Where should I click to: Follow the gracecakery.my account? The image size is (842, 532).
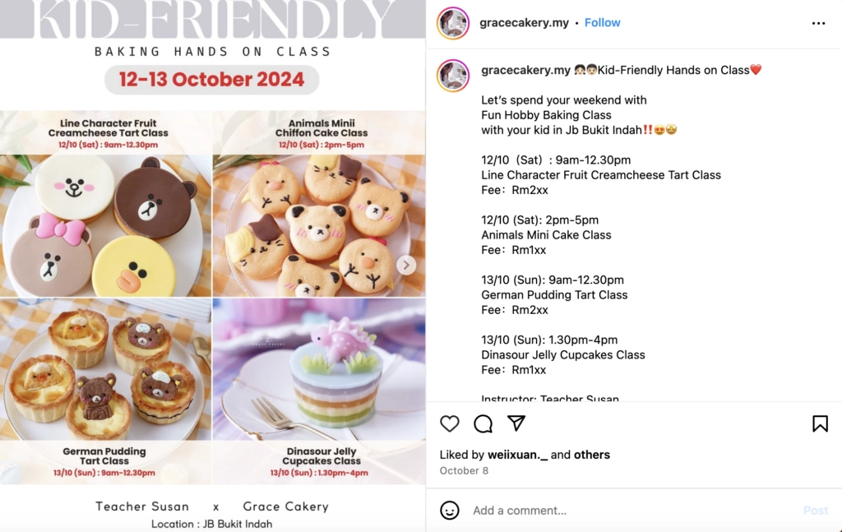(x=602, y=23)
